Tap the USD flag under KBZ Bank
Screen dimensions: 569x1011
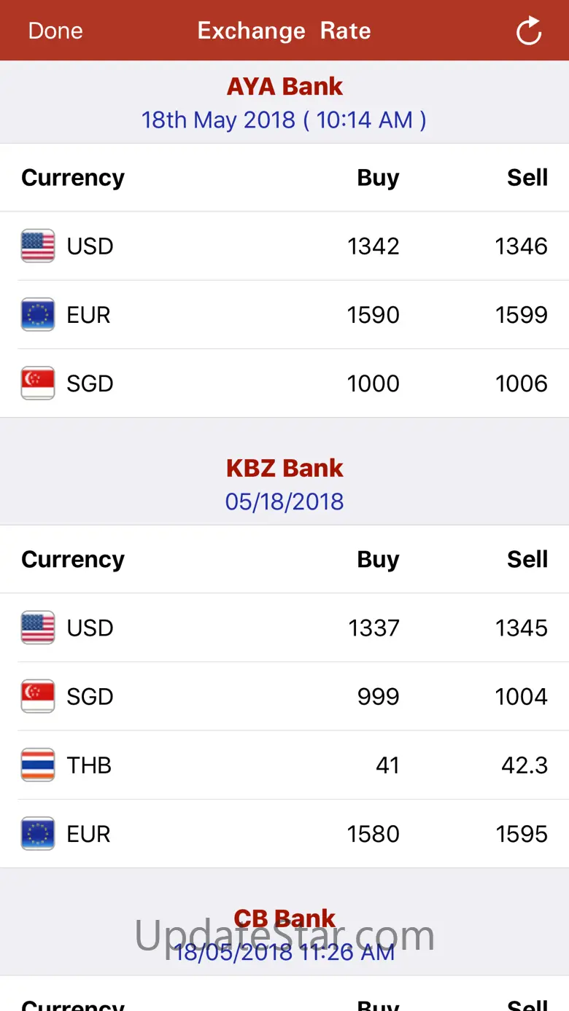click(x=38, y=628)
